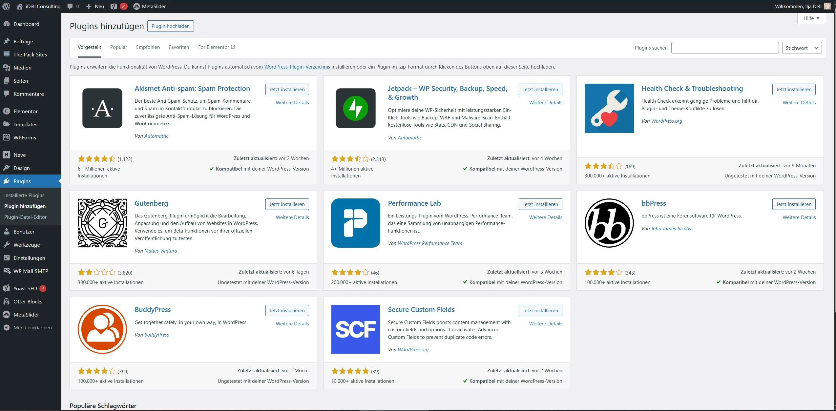Click the Beiträge pin icon
Screen dimensions: 836x411
coord(7,41)
